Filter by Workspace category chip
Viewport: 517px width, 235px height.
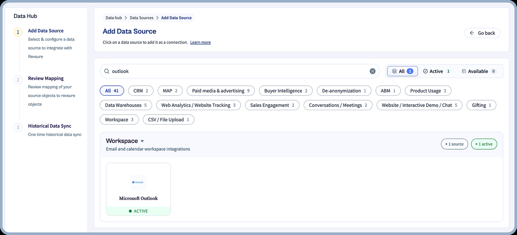coord(119,120)
